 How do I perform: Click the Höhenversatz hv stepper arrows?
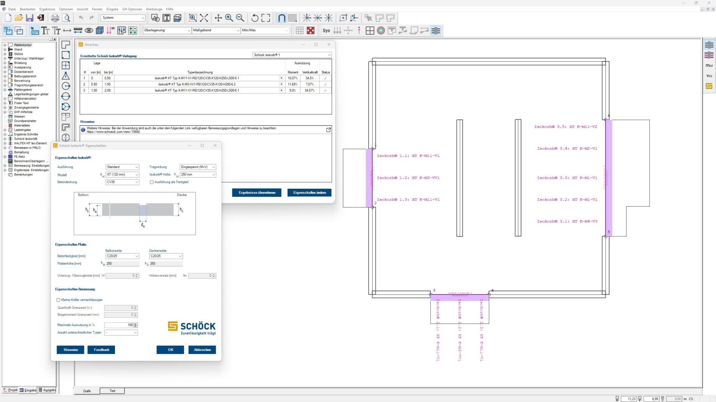214,276
